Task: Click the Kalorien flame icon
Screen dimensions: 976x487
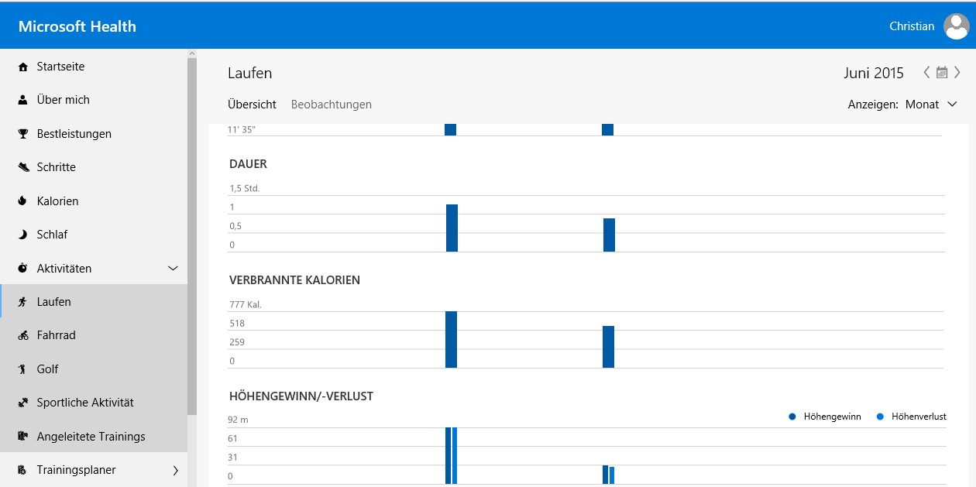Action: click(22, 201)
